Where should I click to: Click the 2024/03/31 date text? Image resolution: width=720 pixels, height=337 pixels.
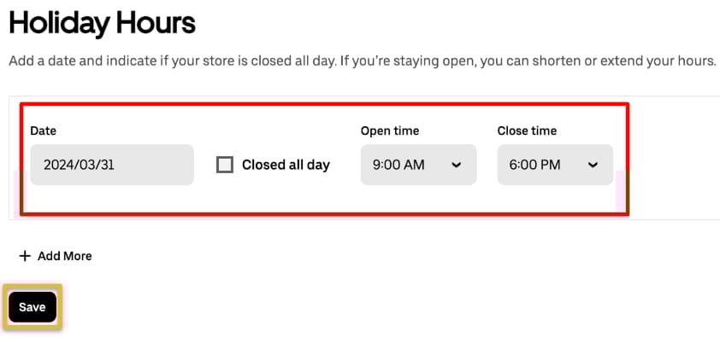point(79,165)
